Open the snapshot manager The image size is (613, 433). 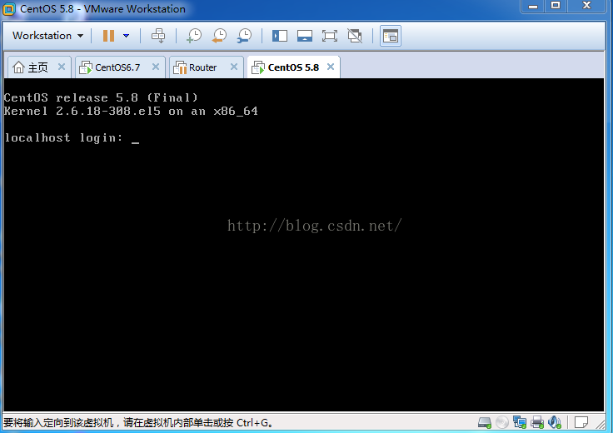tap(244, 36)
